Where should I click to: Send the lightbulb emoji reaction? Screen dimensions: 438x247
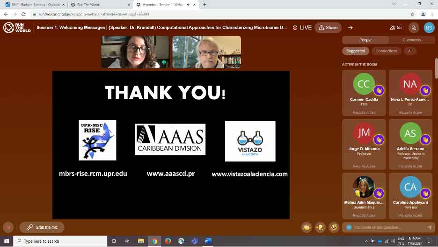tap(320, 227)
